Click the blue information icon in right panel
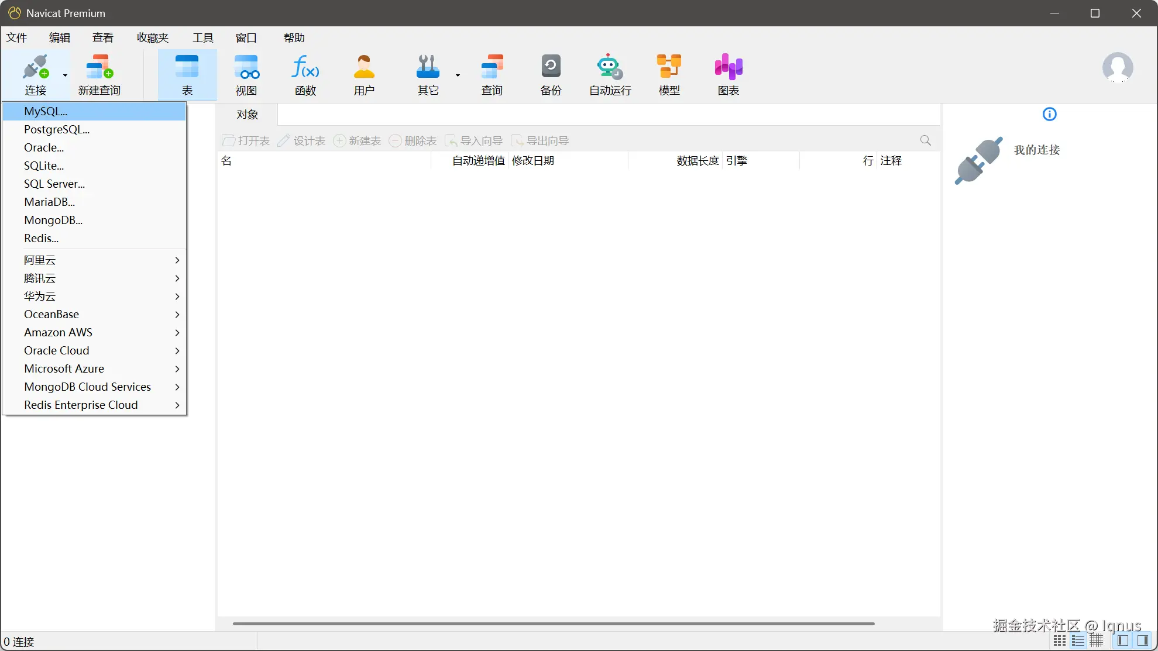This screenshot has width=1158, height=651. pos(1050,114)
